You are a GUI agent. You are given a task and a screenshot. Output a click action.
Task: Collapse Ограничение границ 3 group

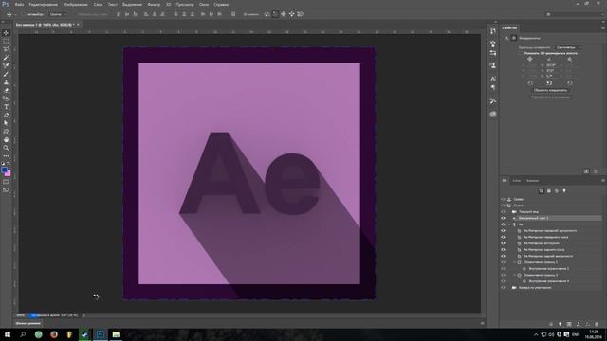click(514, 275)
